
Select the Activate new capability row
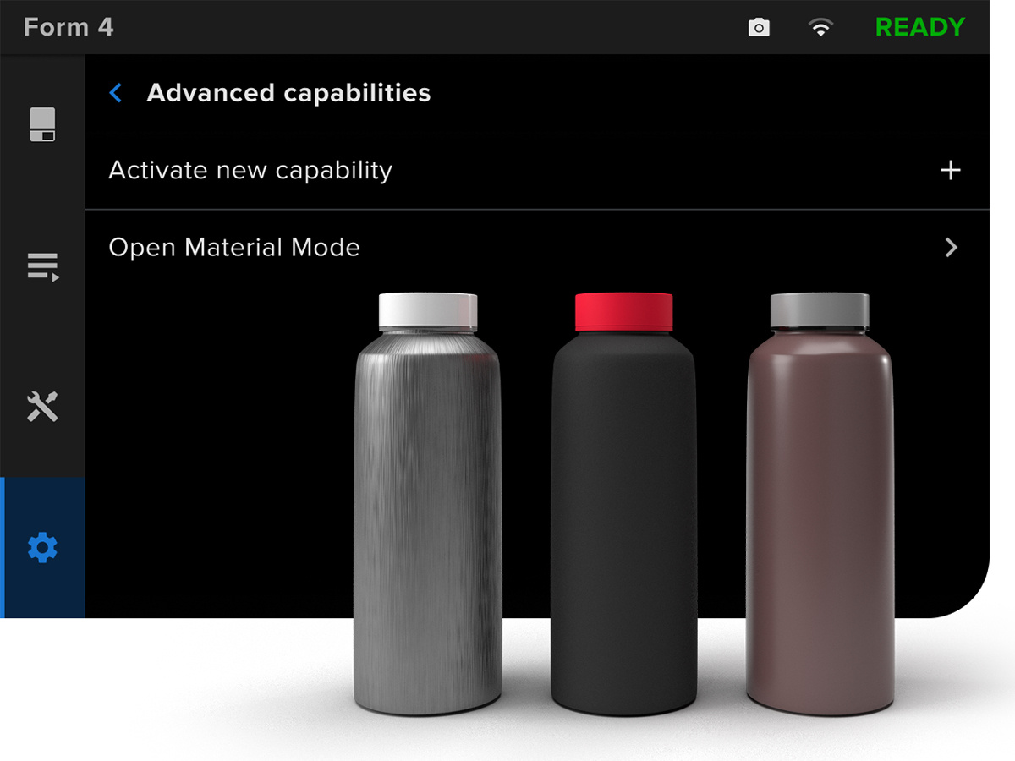point(250,170)
